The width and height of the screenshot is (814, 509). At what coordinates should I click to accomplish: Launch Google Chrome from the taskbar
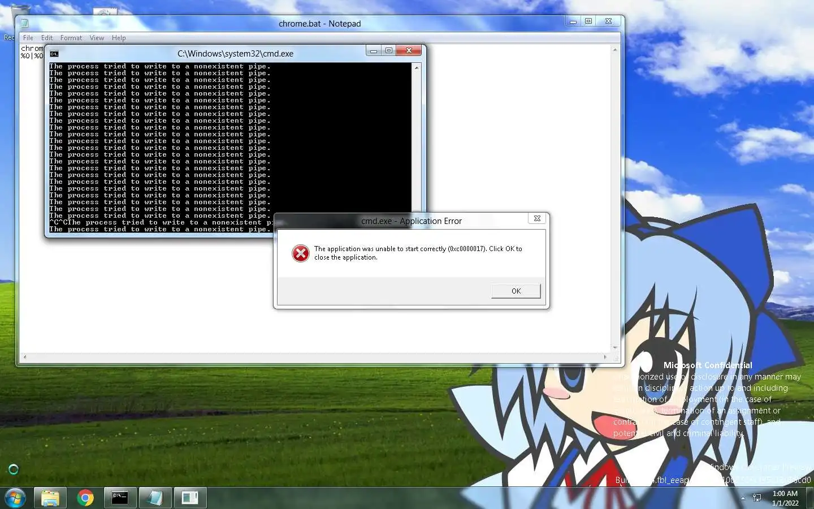tap(85, 498)
